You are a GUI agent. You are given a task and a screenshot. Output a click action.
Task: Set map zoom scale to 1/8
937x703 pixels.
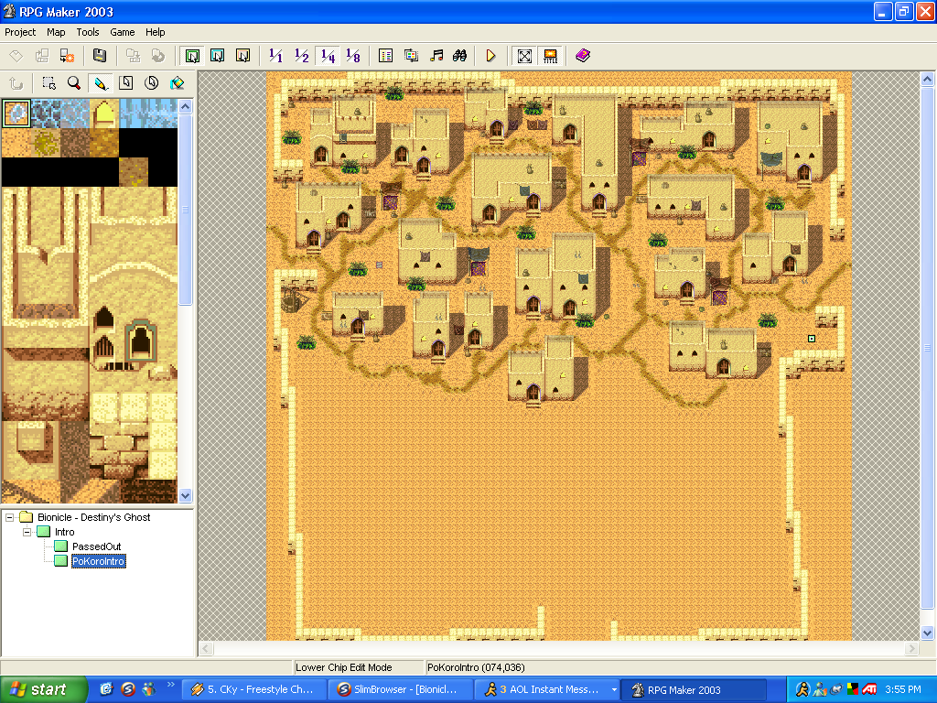click(x=352, y=56)
